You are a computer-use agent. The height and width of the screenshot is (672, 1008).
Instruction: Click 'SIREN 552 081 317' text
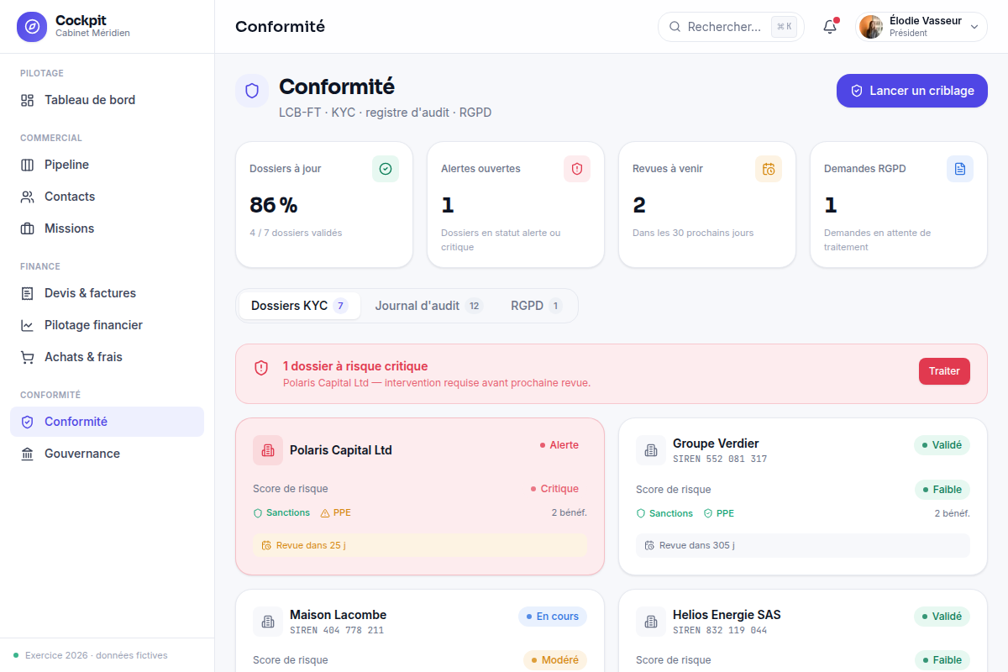coord(720,459)
